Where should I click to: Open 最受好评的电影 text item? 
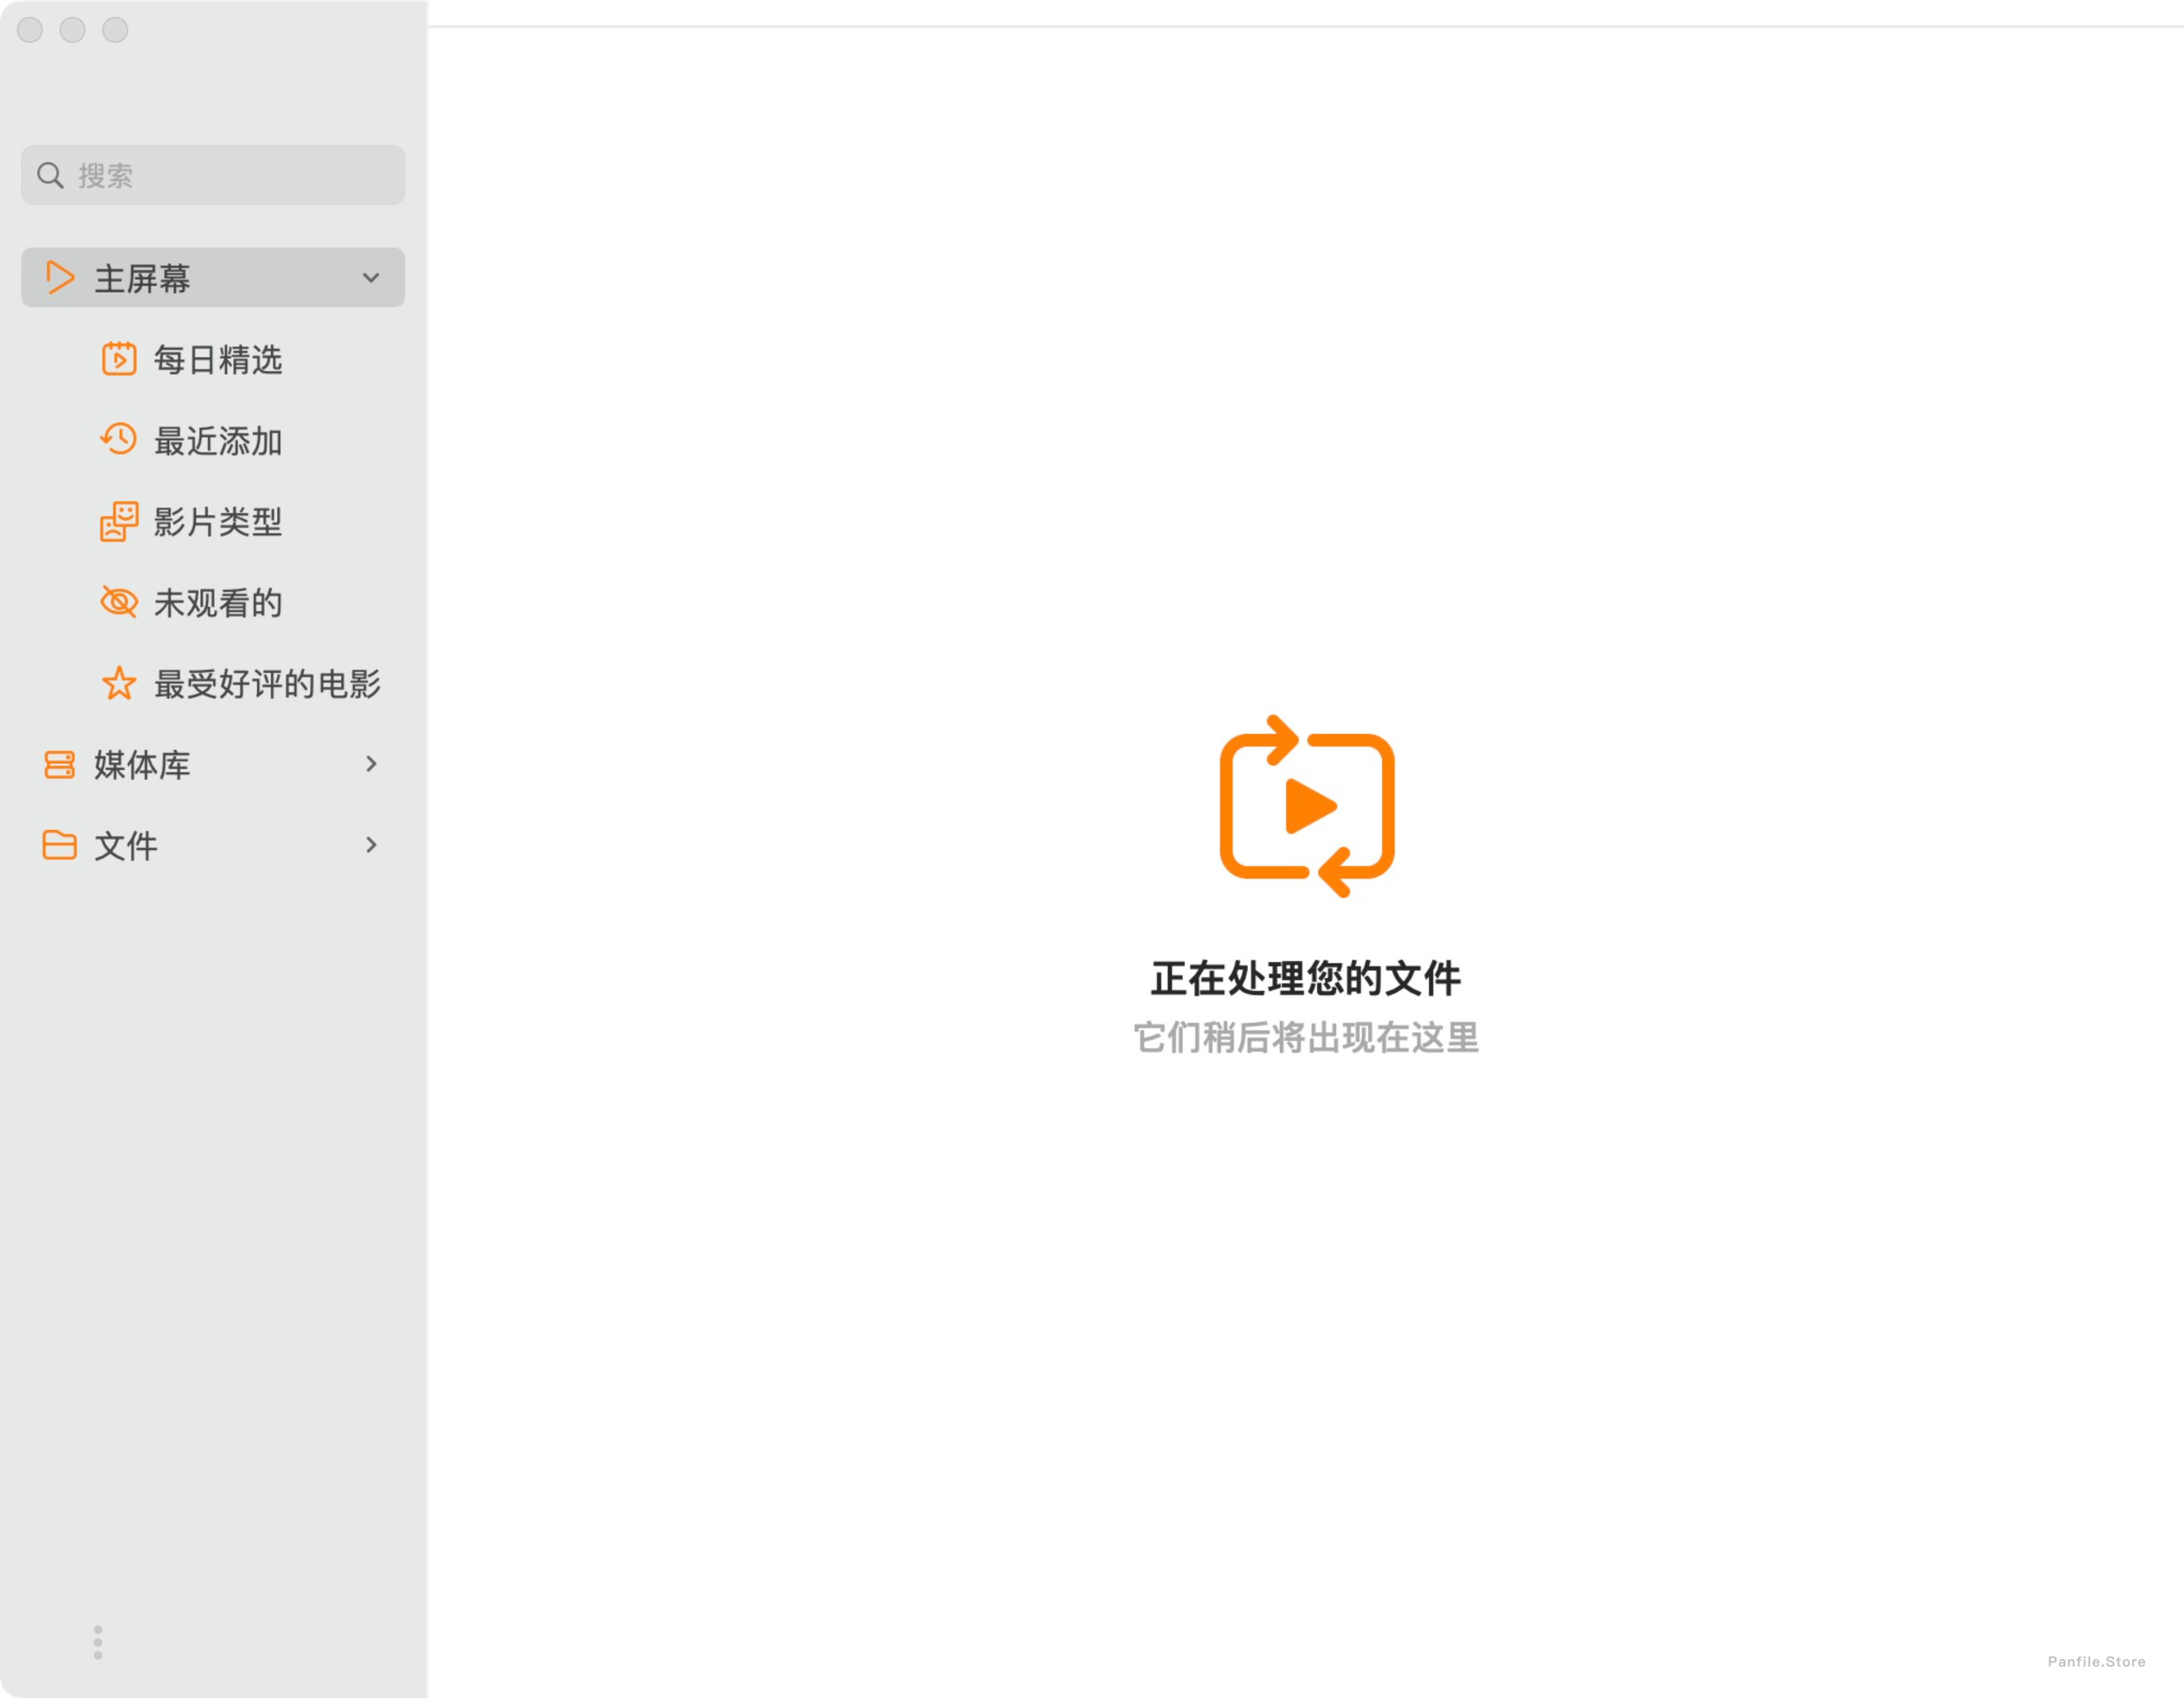267,684
